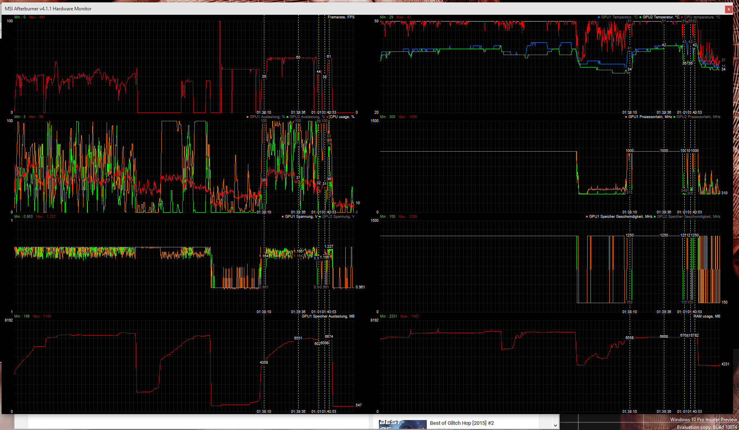Select the GPU1 Spannung, V label
Viewport: 739px width, 430px height.
pyautogui.click(x=301, y=217)
